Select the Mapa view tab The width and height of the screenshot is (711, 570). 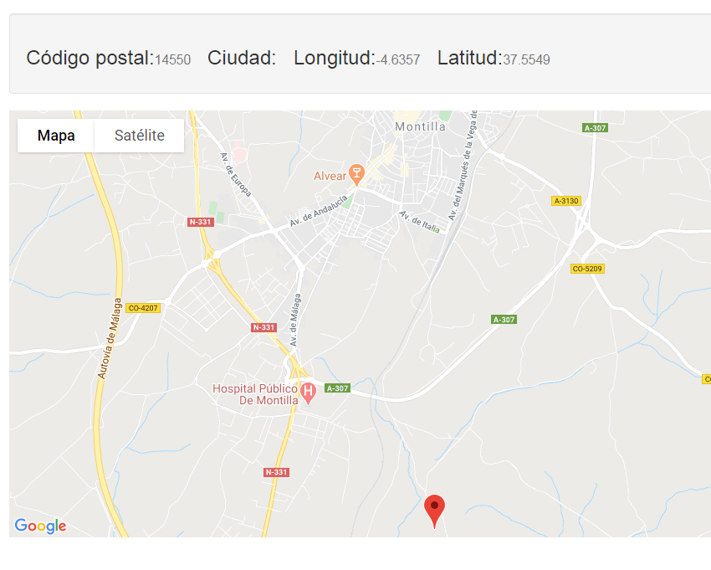point(56,136)
